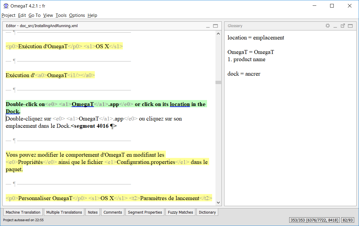
Task: Undock the Glossary pane
Action: [343, 26]
